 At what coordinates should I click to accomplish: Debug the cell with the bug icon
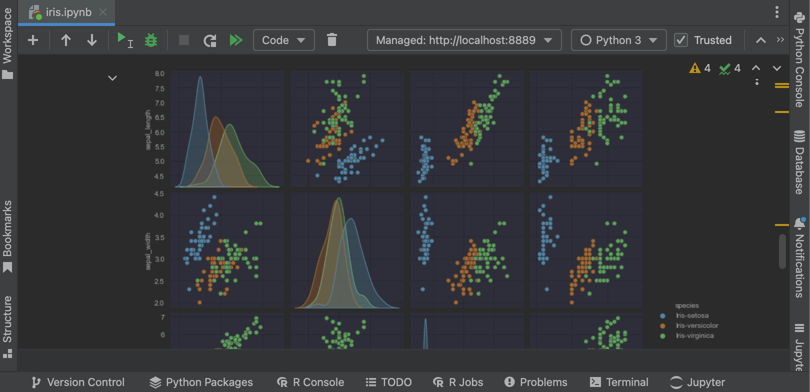pyautogui.click(x=150, y=40)
